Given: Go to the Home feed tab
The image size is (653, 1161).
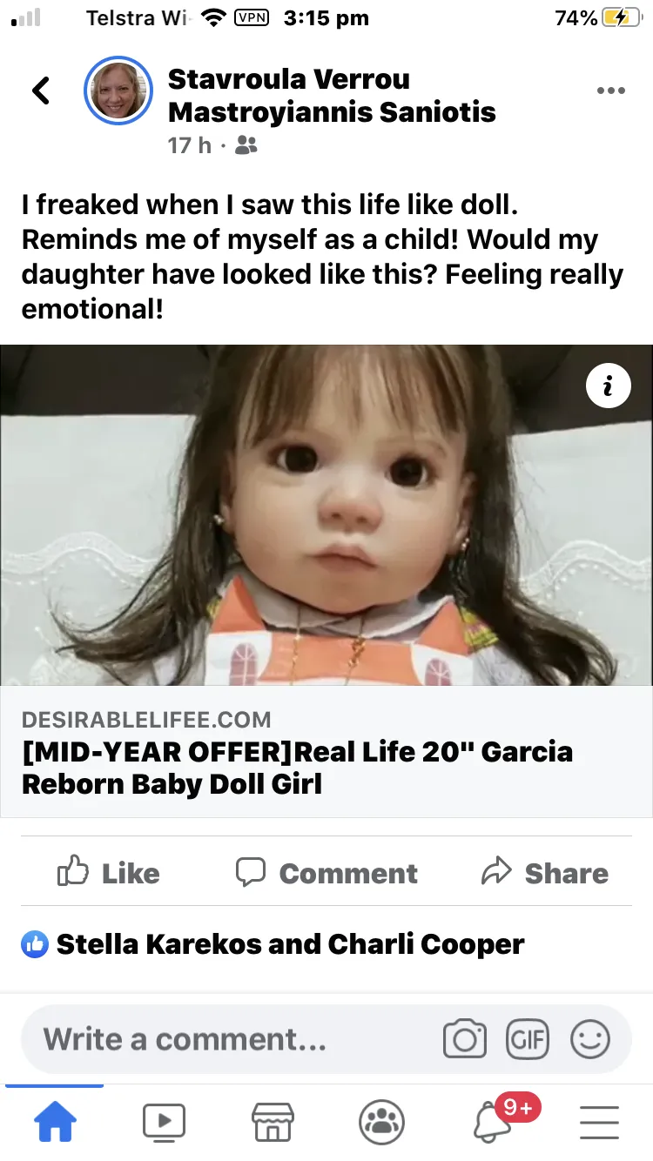Looking at the screenshot, I should pos(55,1122).
